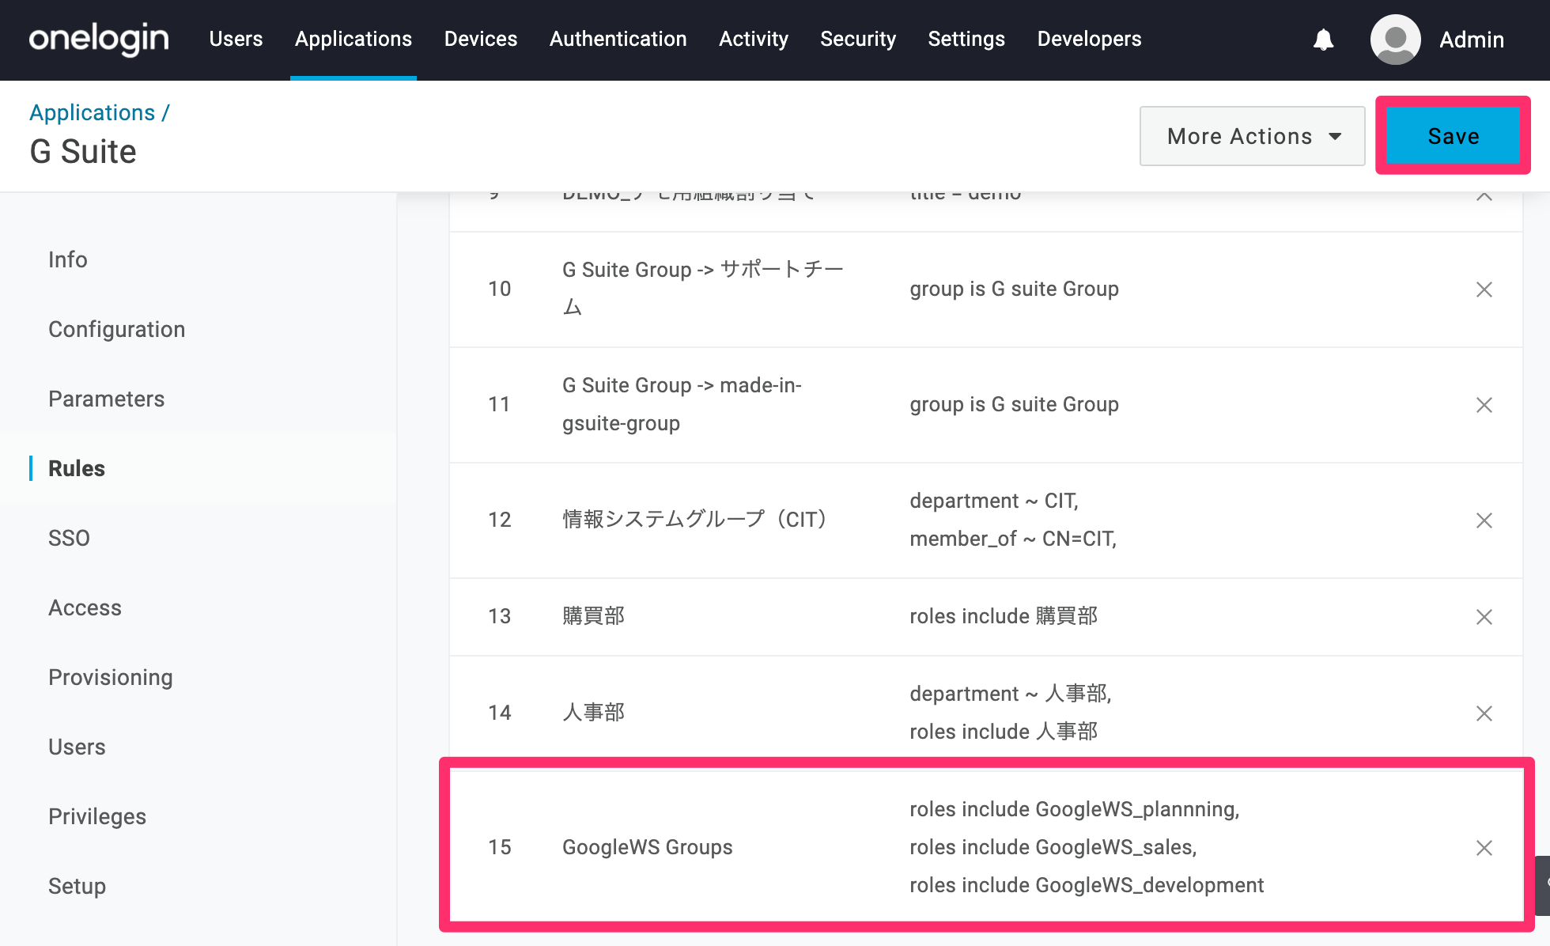Image resolution: width=1550 pixels, height=946 pixels.
Task: Click condition 'department ~ CIT, member_of ~ CN=CIT,'
Action: click(1013, 520)
